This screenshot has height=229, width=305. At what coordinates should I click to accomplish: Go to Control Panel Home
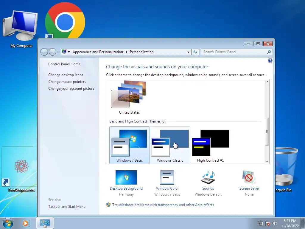click(64, 64)
